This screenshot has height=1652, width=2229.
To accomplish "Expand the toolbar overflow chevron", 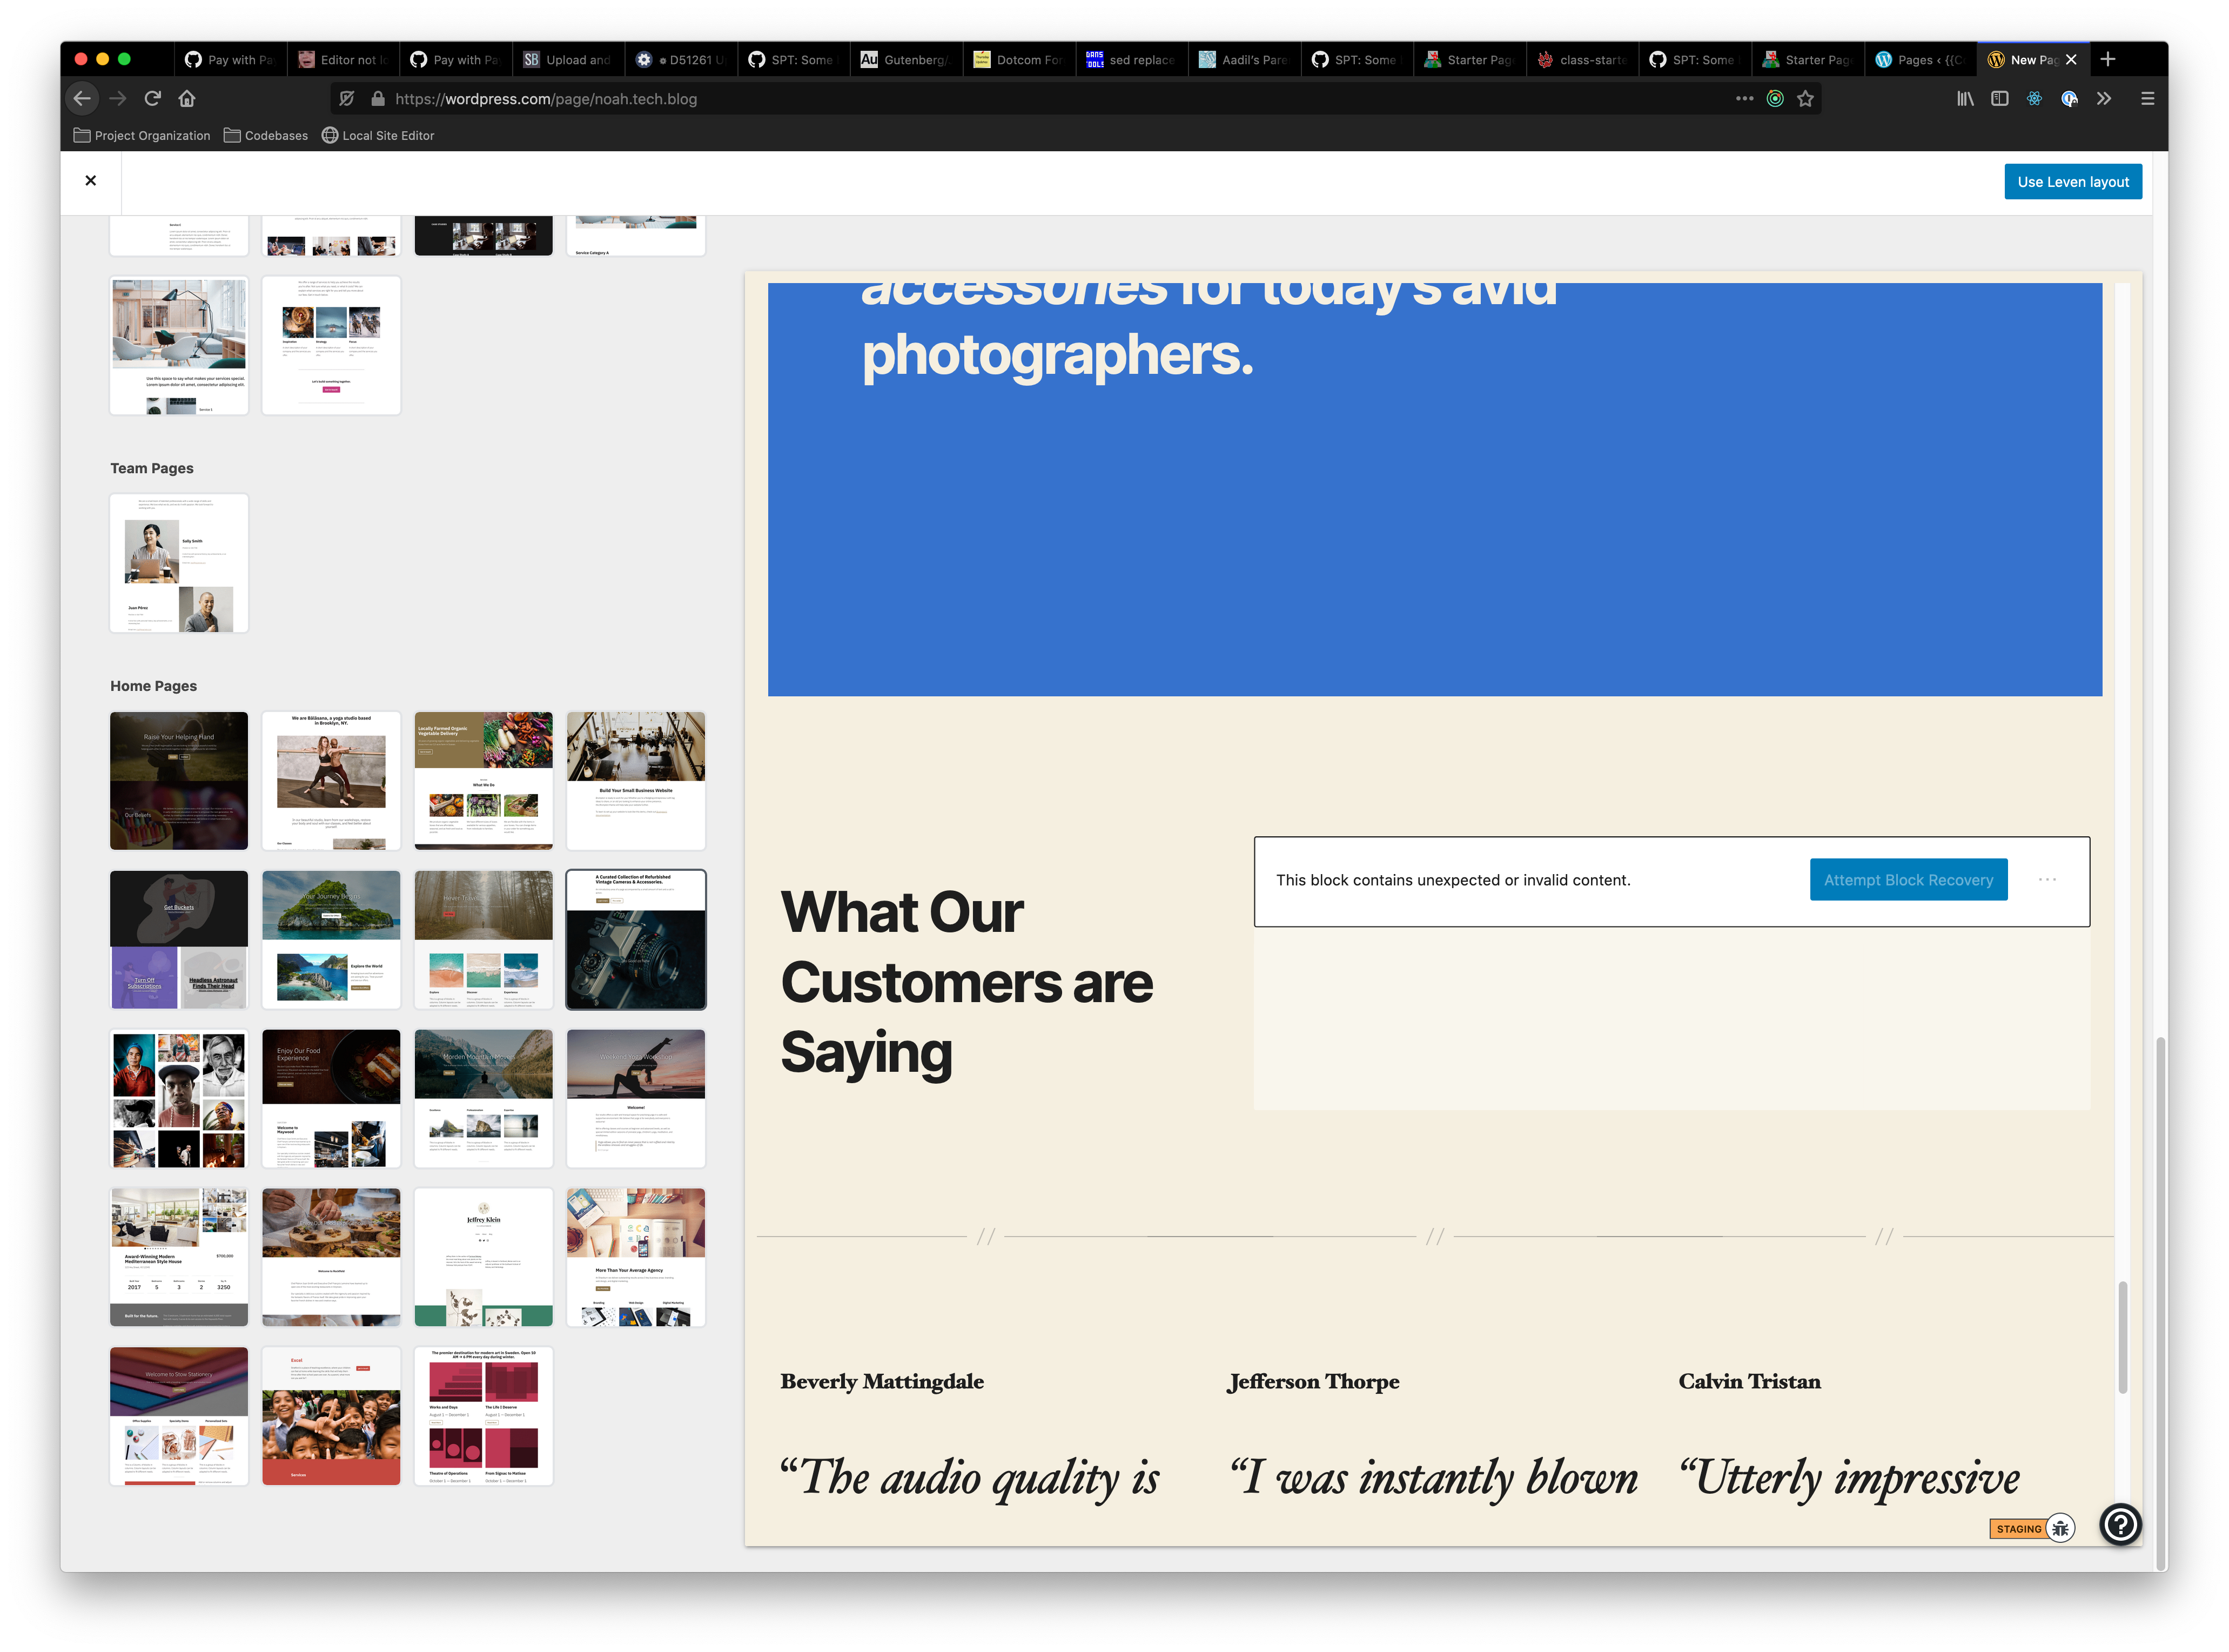I will (x=2104, y=98).
